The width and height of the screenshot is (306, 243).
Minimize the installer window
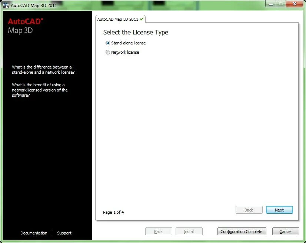coord(271,4)
